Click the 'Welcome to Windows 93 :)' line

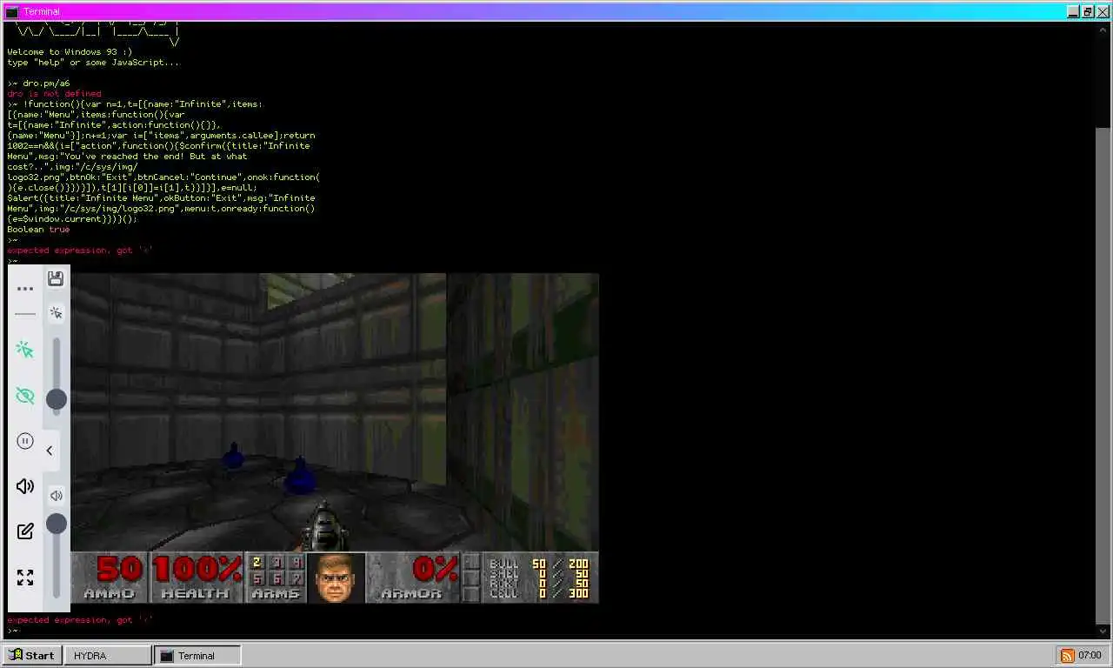pyautogui.click(x=70, y=52)
